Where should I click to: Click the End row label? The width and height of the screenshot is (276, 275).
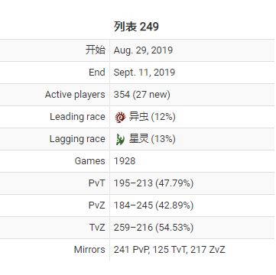97,73
